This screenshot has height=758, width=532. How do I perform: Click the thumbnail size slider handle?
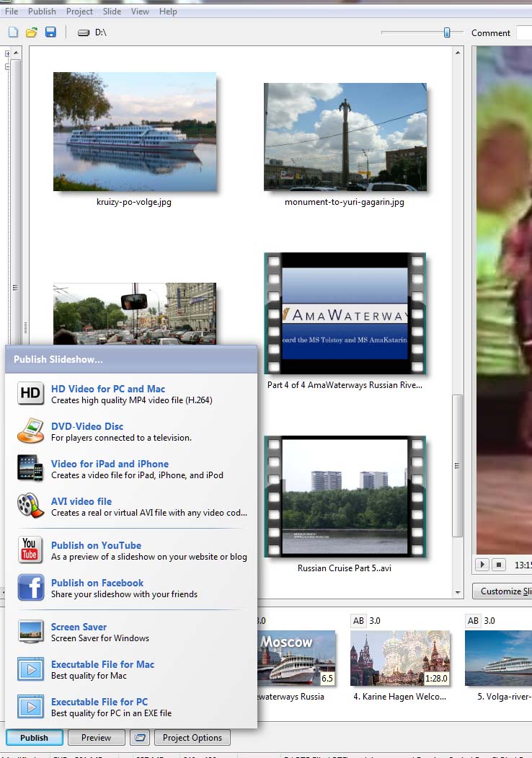447,32
